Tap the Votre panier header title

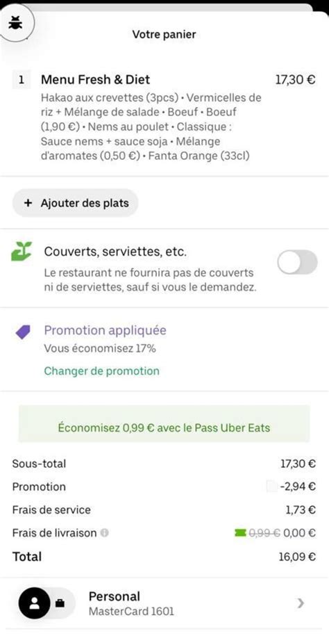164,35
